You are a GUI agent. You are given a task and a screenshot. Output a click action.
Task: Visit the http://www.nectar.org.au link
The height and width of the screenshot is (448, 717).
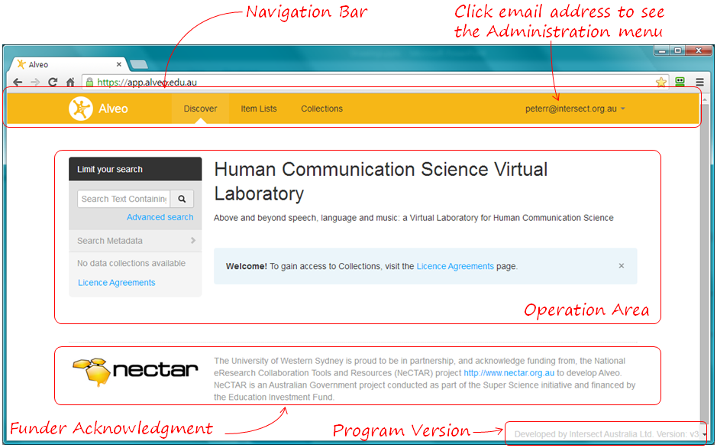[509, 373]
